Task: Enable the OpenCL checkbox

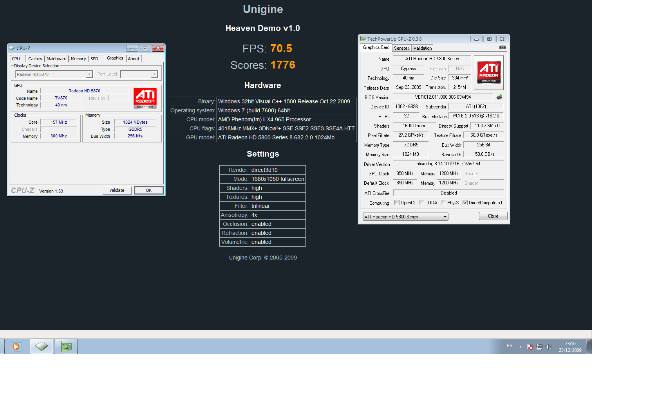Action: [x=397, y=203]
